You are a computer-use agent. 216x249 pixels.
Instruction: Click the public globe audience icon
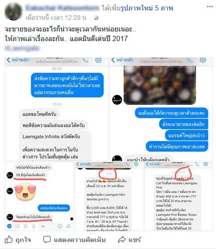pyautogui.click(x=96, y=18)
